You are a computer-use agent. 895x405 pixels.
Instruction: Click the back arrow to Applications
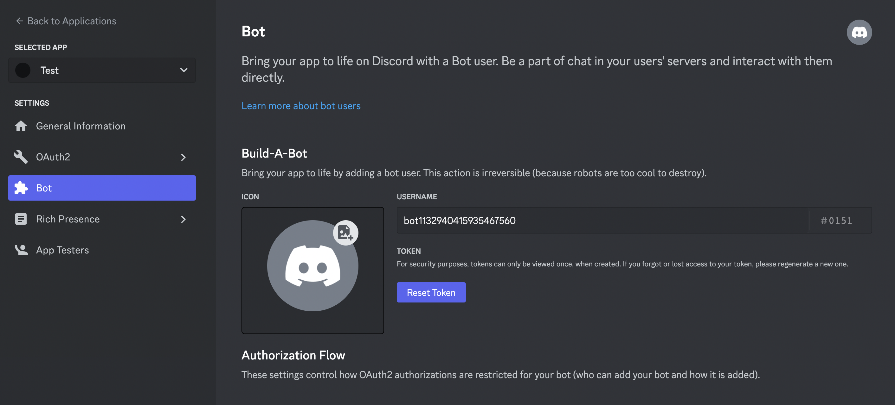(19, 21)
